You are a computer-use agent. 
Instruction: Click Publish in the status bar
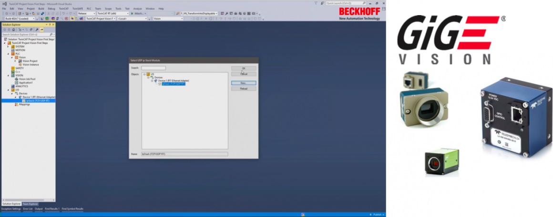(x=377, y=214)
